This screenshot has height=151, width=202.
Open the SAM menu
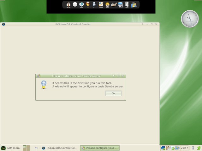click(11, 148)
